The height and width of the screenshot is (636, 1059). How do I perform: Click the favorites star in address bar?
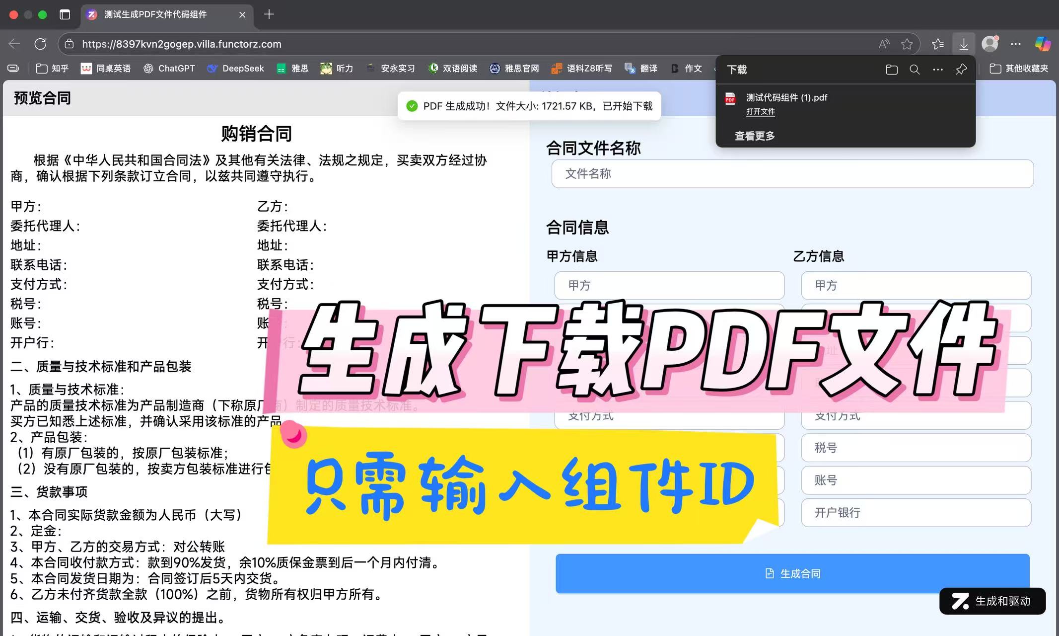pos(907,44)
